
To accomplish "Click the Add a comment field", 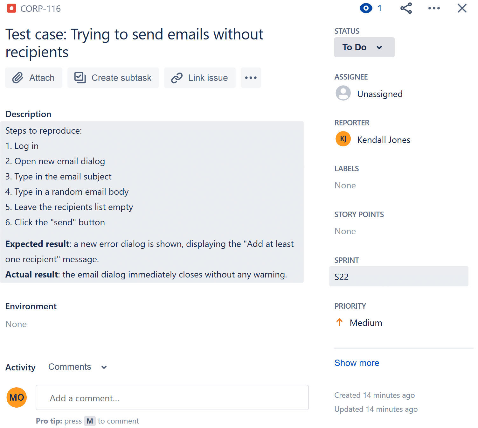I will tap(172, 397).
